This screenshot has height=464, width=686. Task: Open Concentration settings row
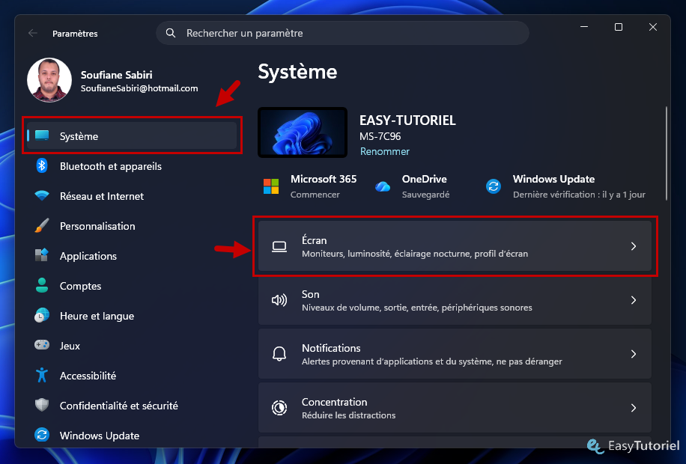click(455, 408)
